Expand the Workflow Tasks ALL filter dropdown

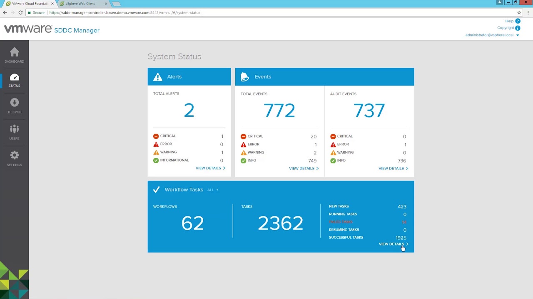click(x=213, y=190)
